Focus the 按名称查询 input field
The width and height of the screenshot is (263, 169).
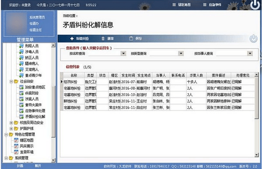pyautogui.click(x=105, y=53)
